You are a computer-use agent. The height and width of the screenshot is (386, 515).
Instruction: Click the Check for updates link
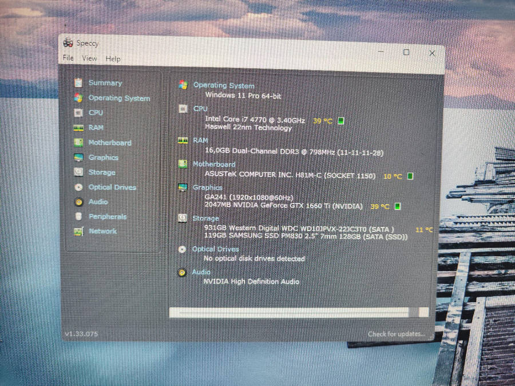point(396,334)
